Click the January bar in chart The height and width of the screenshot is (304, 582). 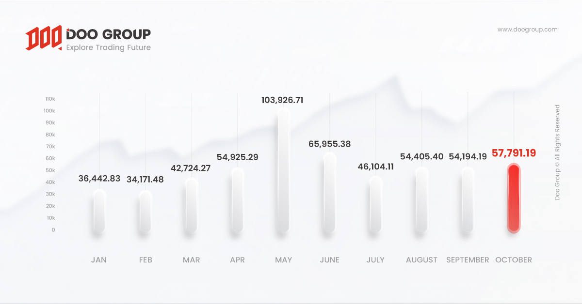[99, 212]
